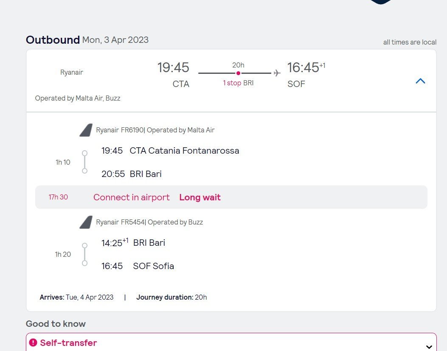Click the Self-transfer warning exclamation icon
Viewport: 447px width, 351px height.
tap(33, 343)
